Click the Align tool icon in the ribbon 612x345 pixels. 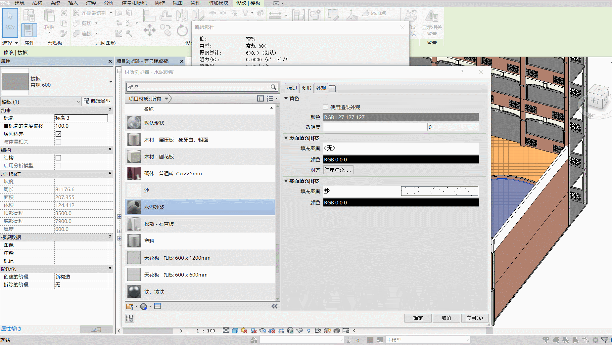(149, 16)
